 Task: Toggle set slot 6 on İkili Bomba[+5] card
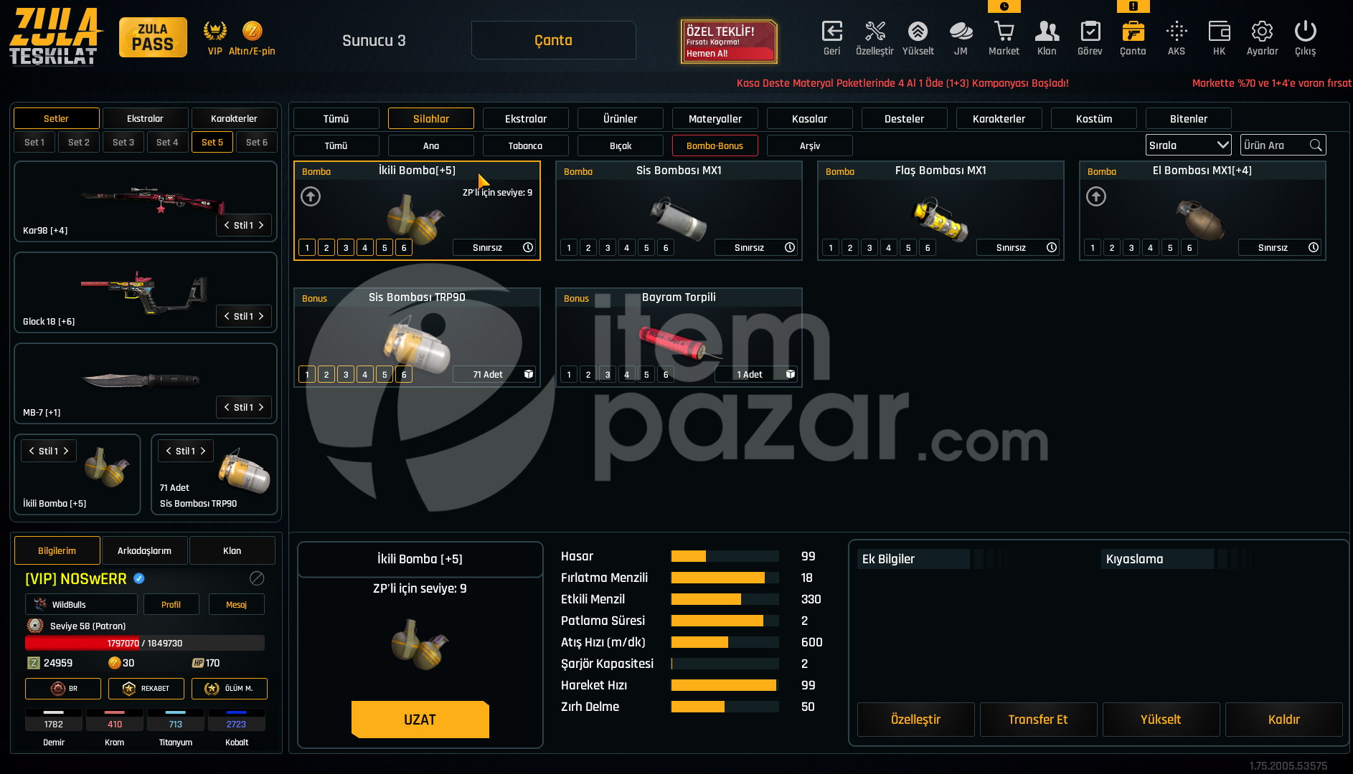[x=404, y=247]
